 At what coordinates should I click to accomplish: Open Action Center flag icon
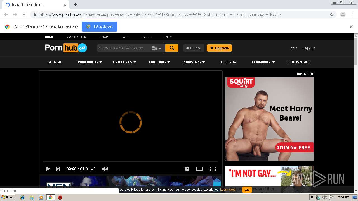[331, 197]
